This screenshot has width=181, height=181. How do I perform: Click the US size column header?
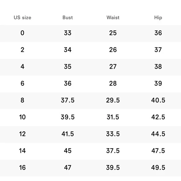(x=22, y=17)
